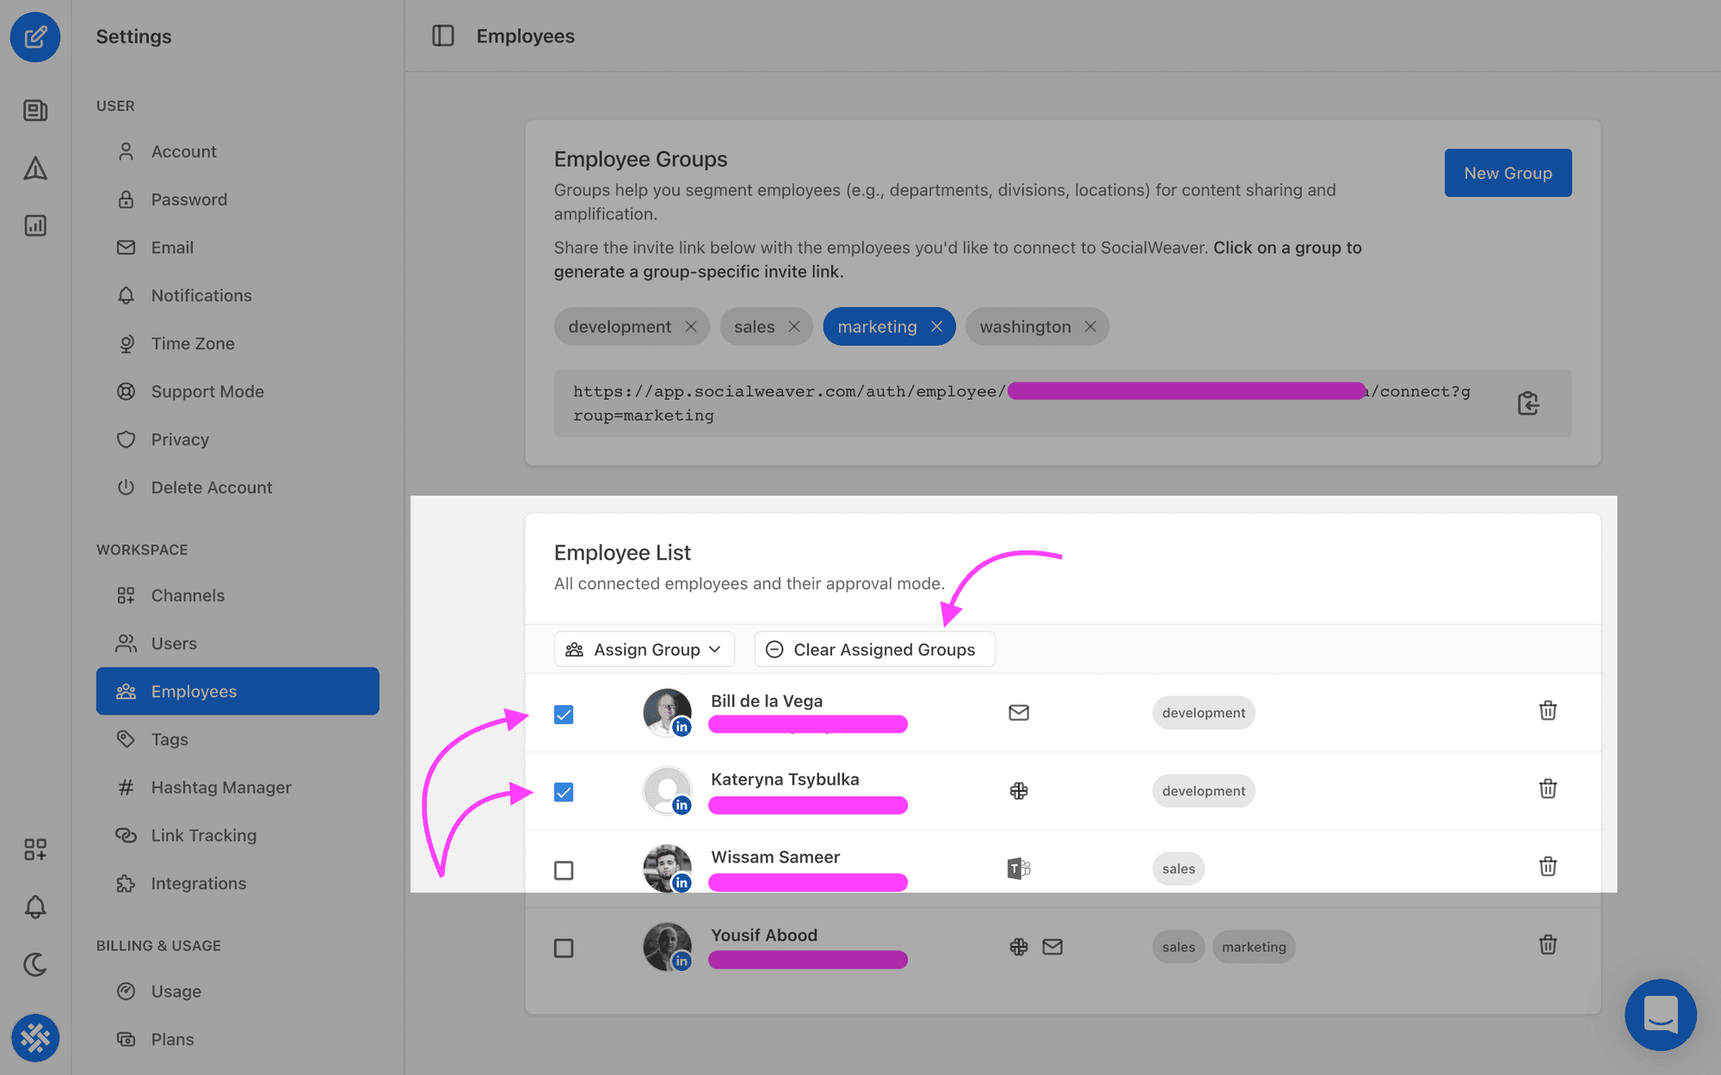
Task: Delete employee Bill de la Vega
Action: [1548, 710]
